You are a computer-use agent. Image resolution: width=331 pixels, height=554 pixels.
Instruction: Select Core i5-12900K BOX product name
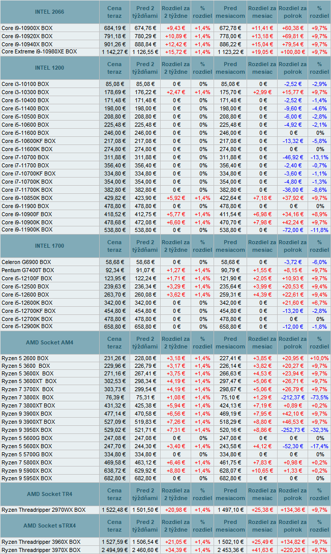tap(27, 327)
